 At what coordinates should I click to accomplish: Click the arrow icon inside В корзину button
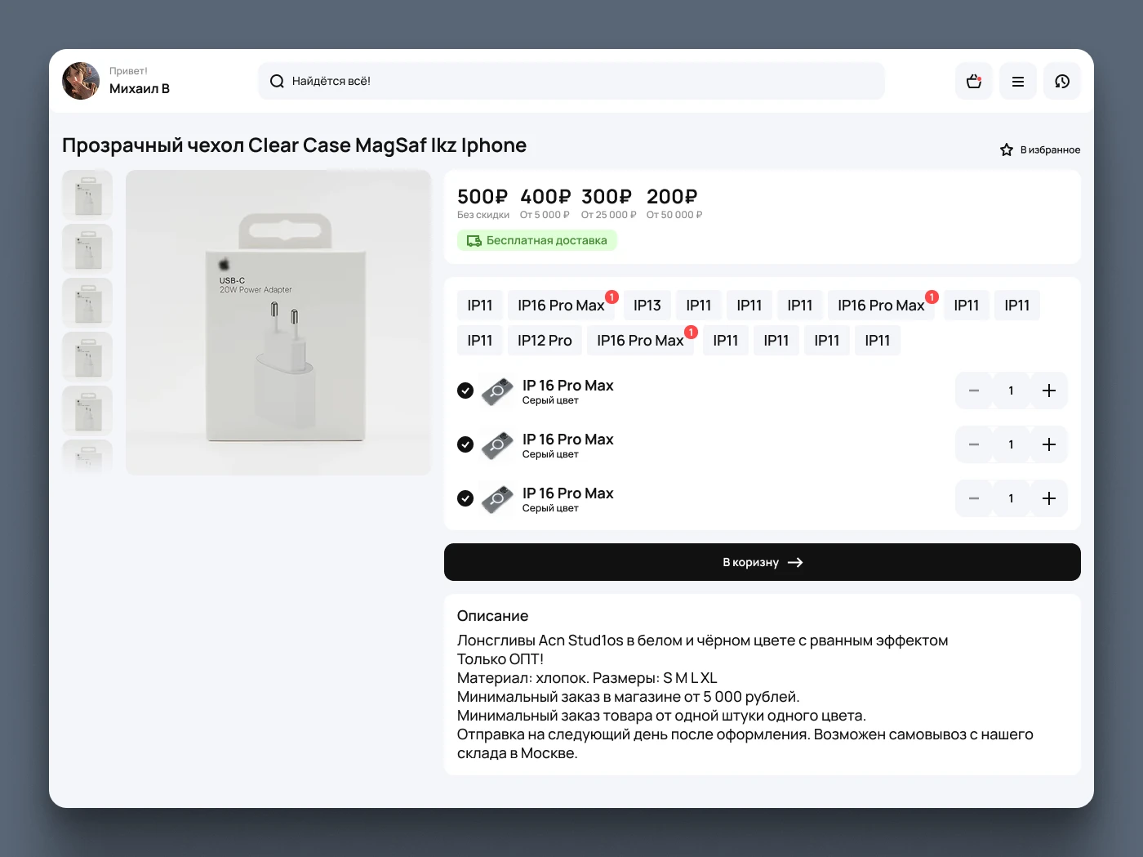[x=796, y=562]
